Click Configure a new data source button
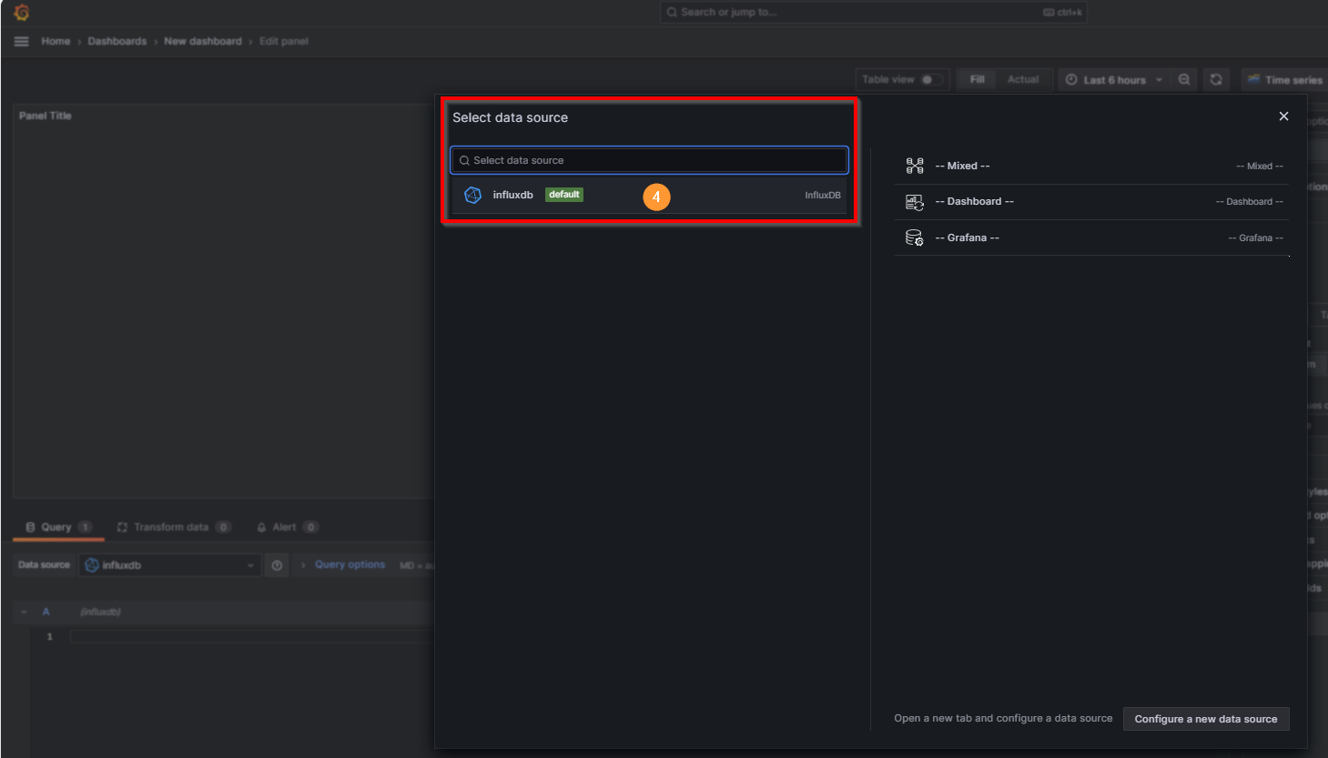This screenshot has width=1328, height=758. [1206, 719]
